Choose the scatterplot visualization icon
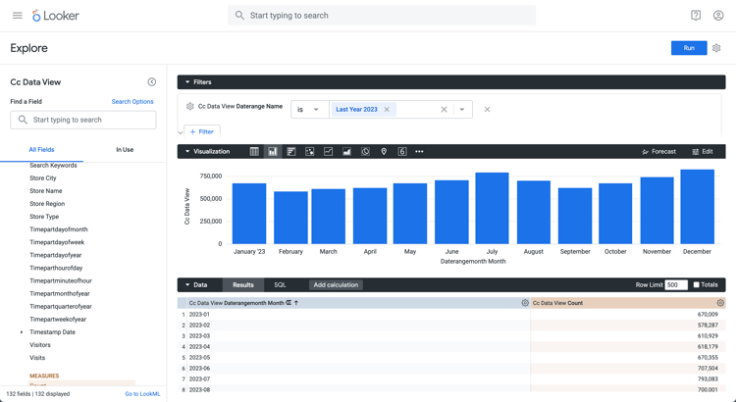736x402 pixels. pyautogui.click(x=310, y=152)
